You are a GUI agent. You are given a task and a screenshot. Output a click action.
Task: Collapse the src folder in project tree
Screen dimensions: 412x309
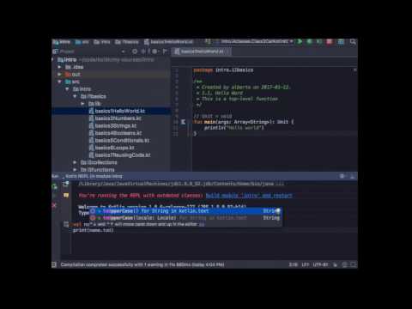(60, 82)
